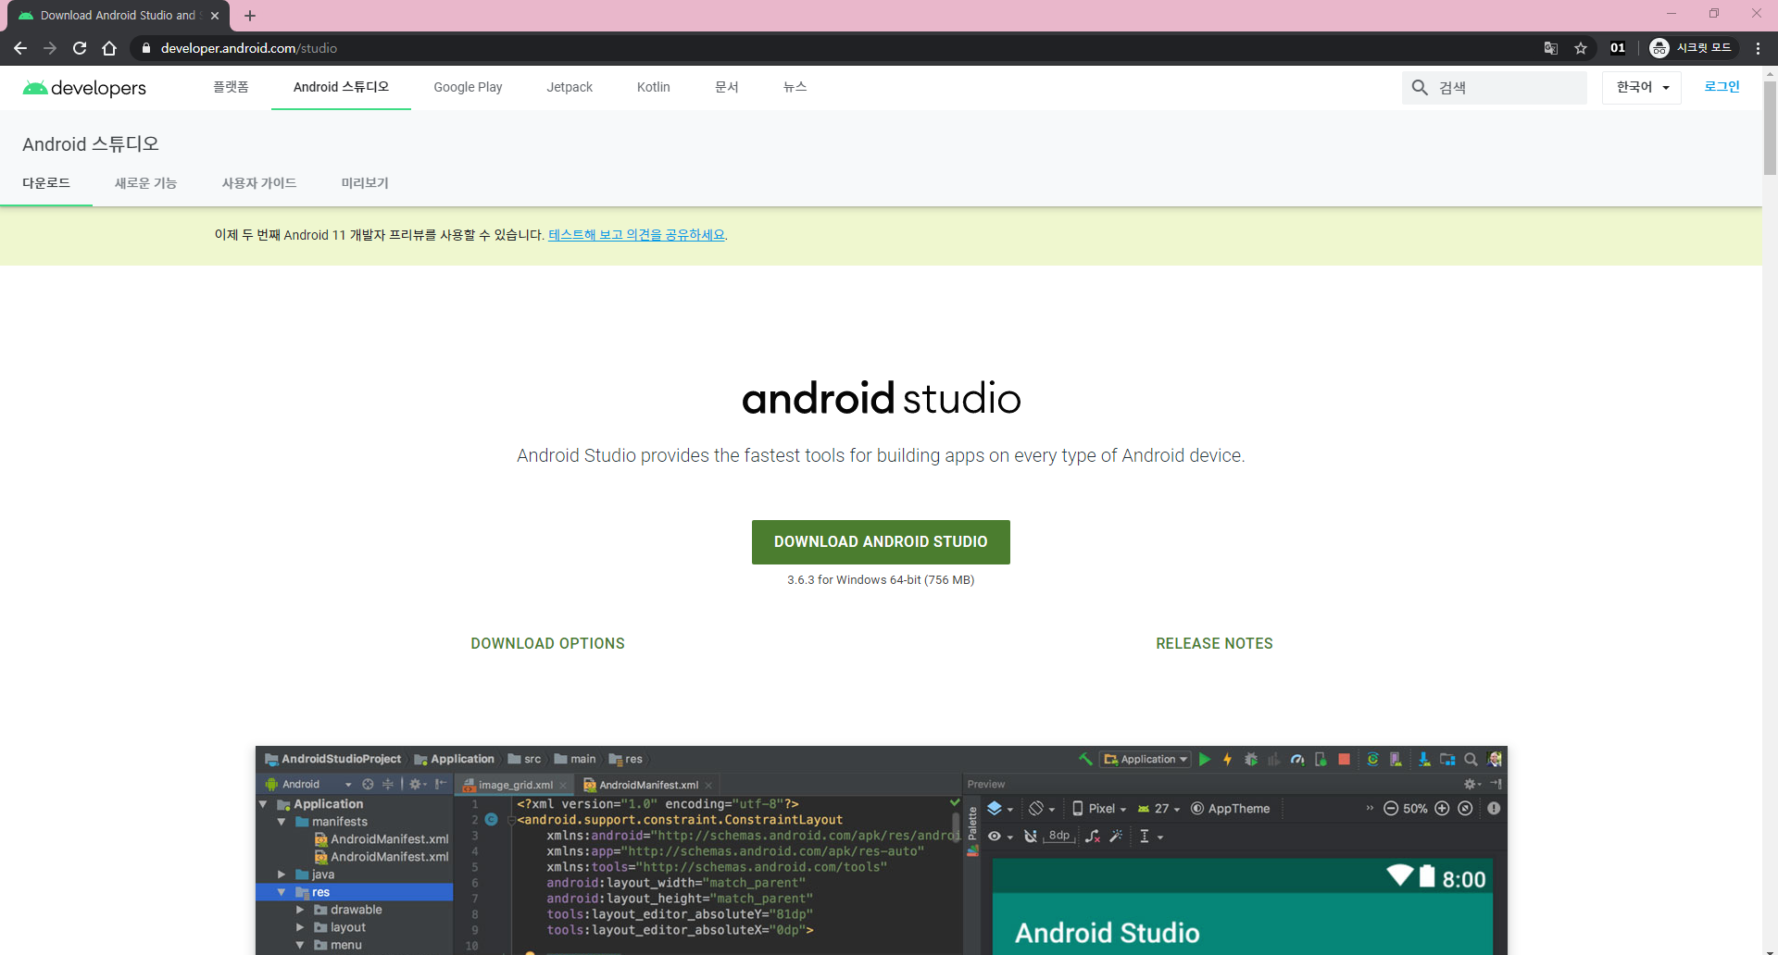Open Chrome three-dot menu
1778x955 pixels.
tap(1758, 48)
